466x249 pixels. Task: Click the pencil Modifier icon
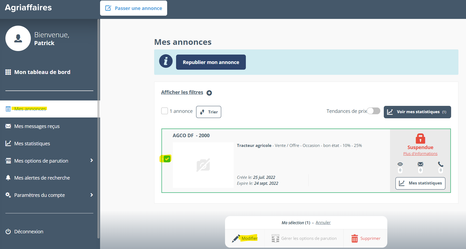point(236,238)
